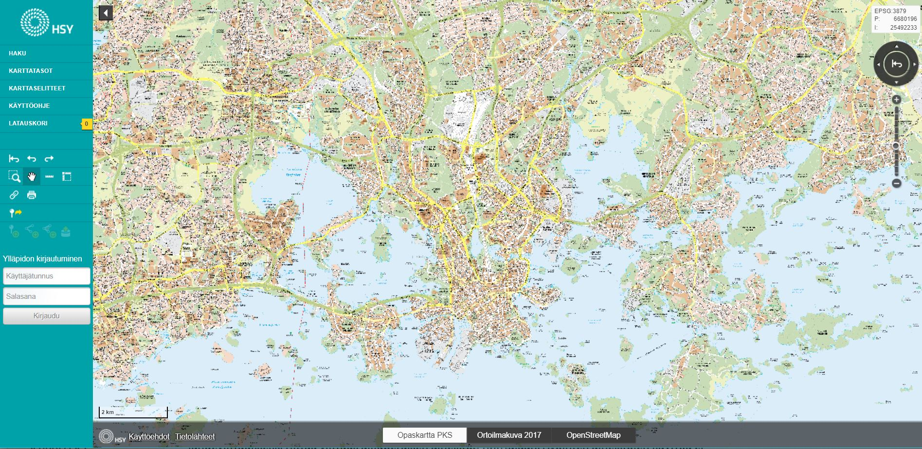The image size is (922, 449).
Task: Click the printer icon to print the map
Action: pyautogui.click(x=32, y=195)
